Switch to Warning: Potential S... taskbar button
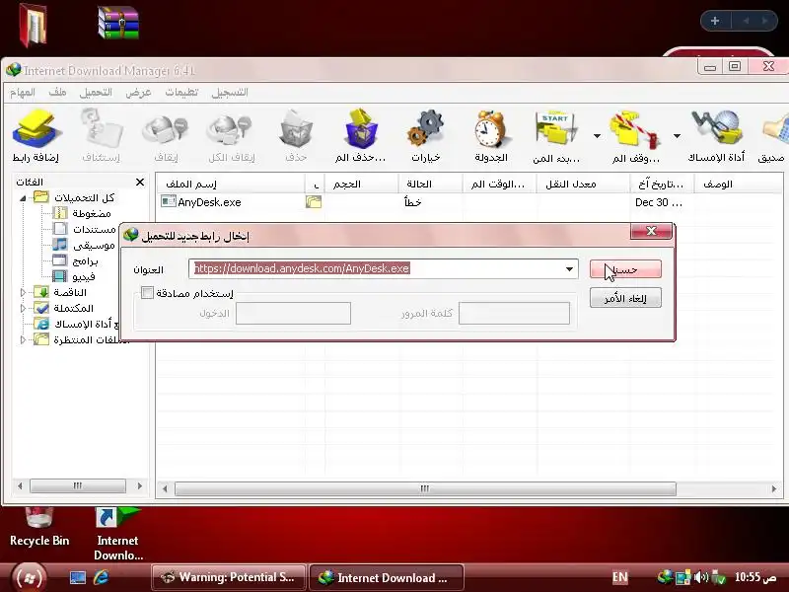 click(229, 577)
